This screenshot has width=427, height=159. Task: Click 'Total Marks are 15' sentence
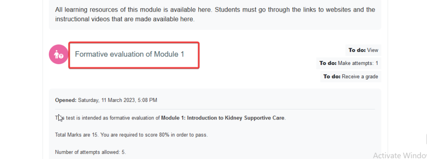pyautogui.click(x=77, y=135)
